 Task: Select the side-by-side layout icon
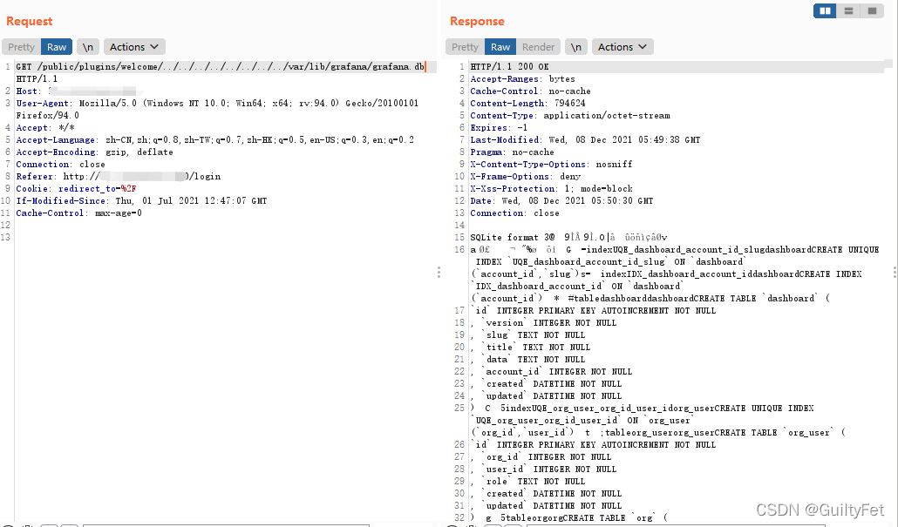(825, 10)
